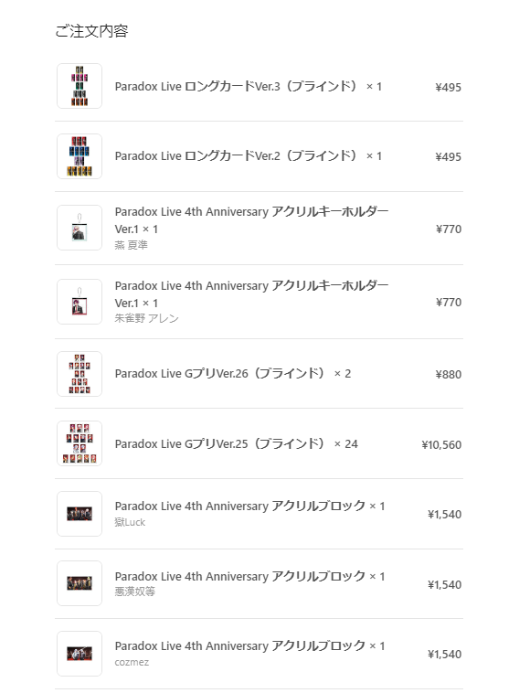The height and width of the screenshot is (693, 530).
Task: Click the 燕 夏準 variant text
Action: pyautogui.click(x=132, y=245)
